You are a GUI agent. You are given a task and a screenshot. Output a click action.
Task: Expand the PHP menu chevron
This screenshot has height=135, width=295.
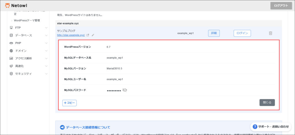pyautogui.click(x=46, y=43)
